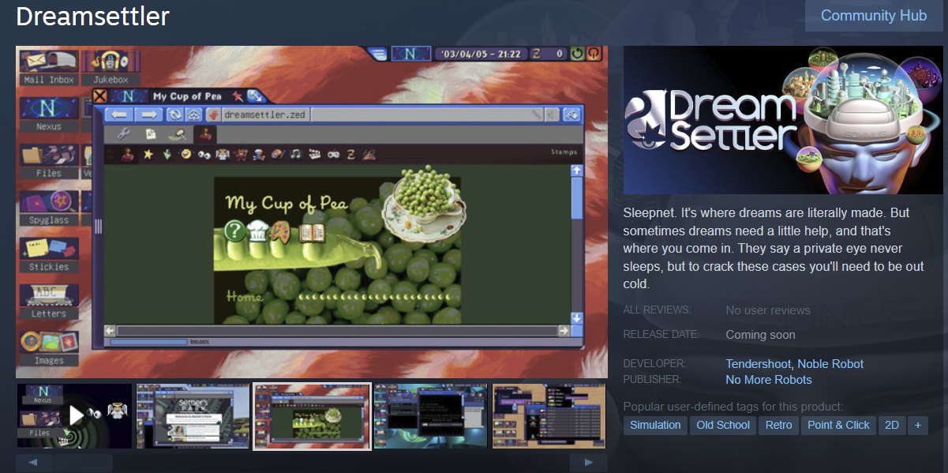The image size is (948, 473).
Task: Launch the Nexus desktop icon
Action: coord(49,115)
